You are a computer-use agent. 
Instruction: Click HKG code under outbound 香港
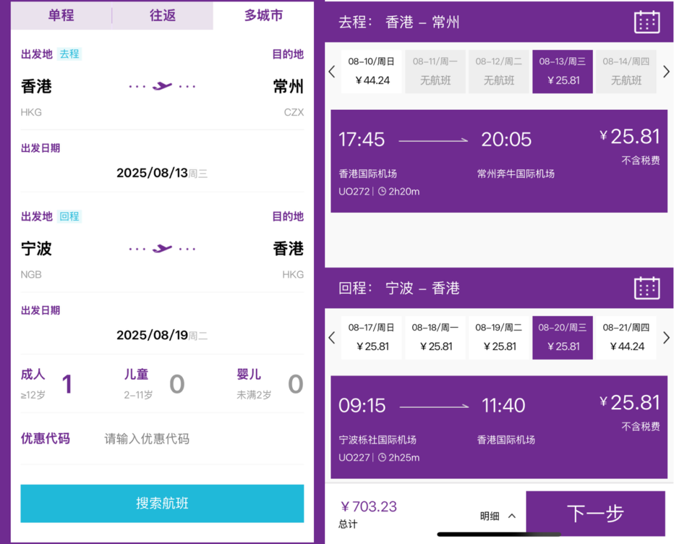tap(31, 112)
